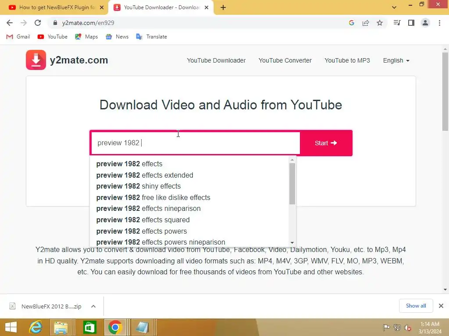Go back to the previous page
This screenshot has width=449, height=336.
click(10, 23)
